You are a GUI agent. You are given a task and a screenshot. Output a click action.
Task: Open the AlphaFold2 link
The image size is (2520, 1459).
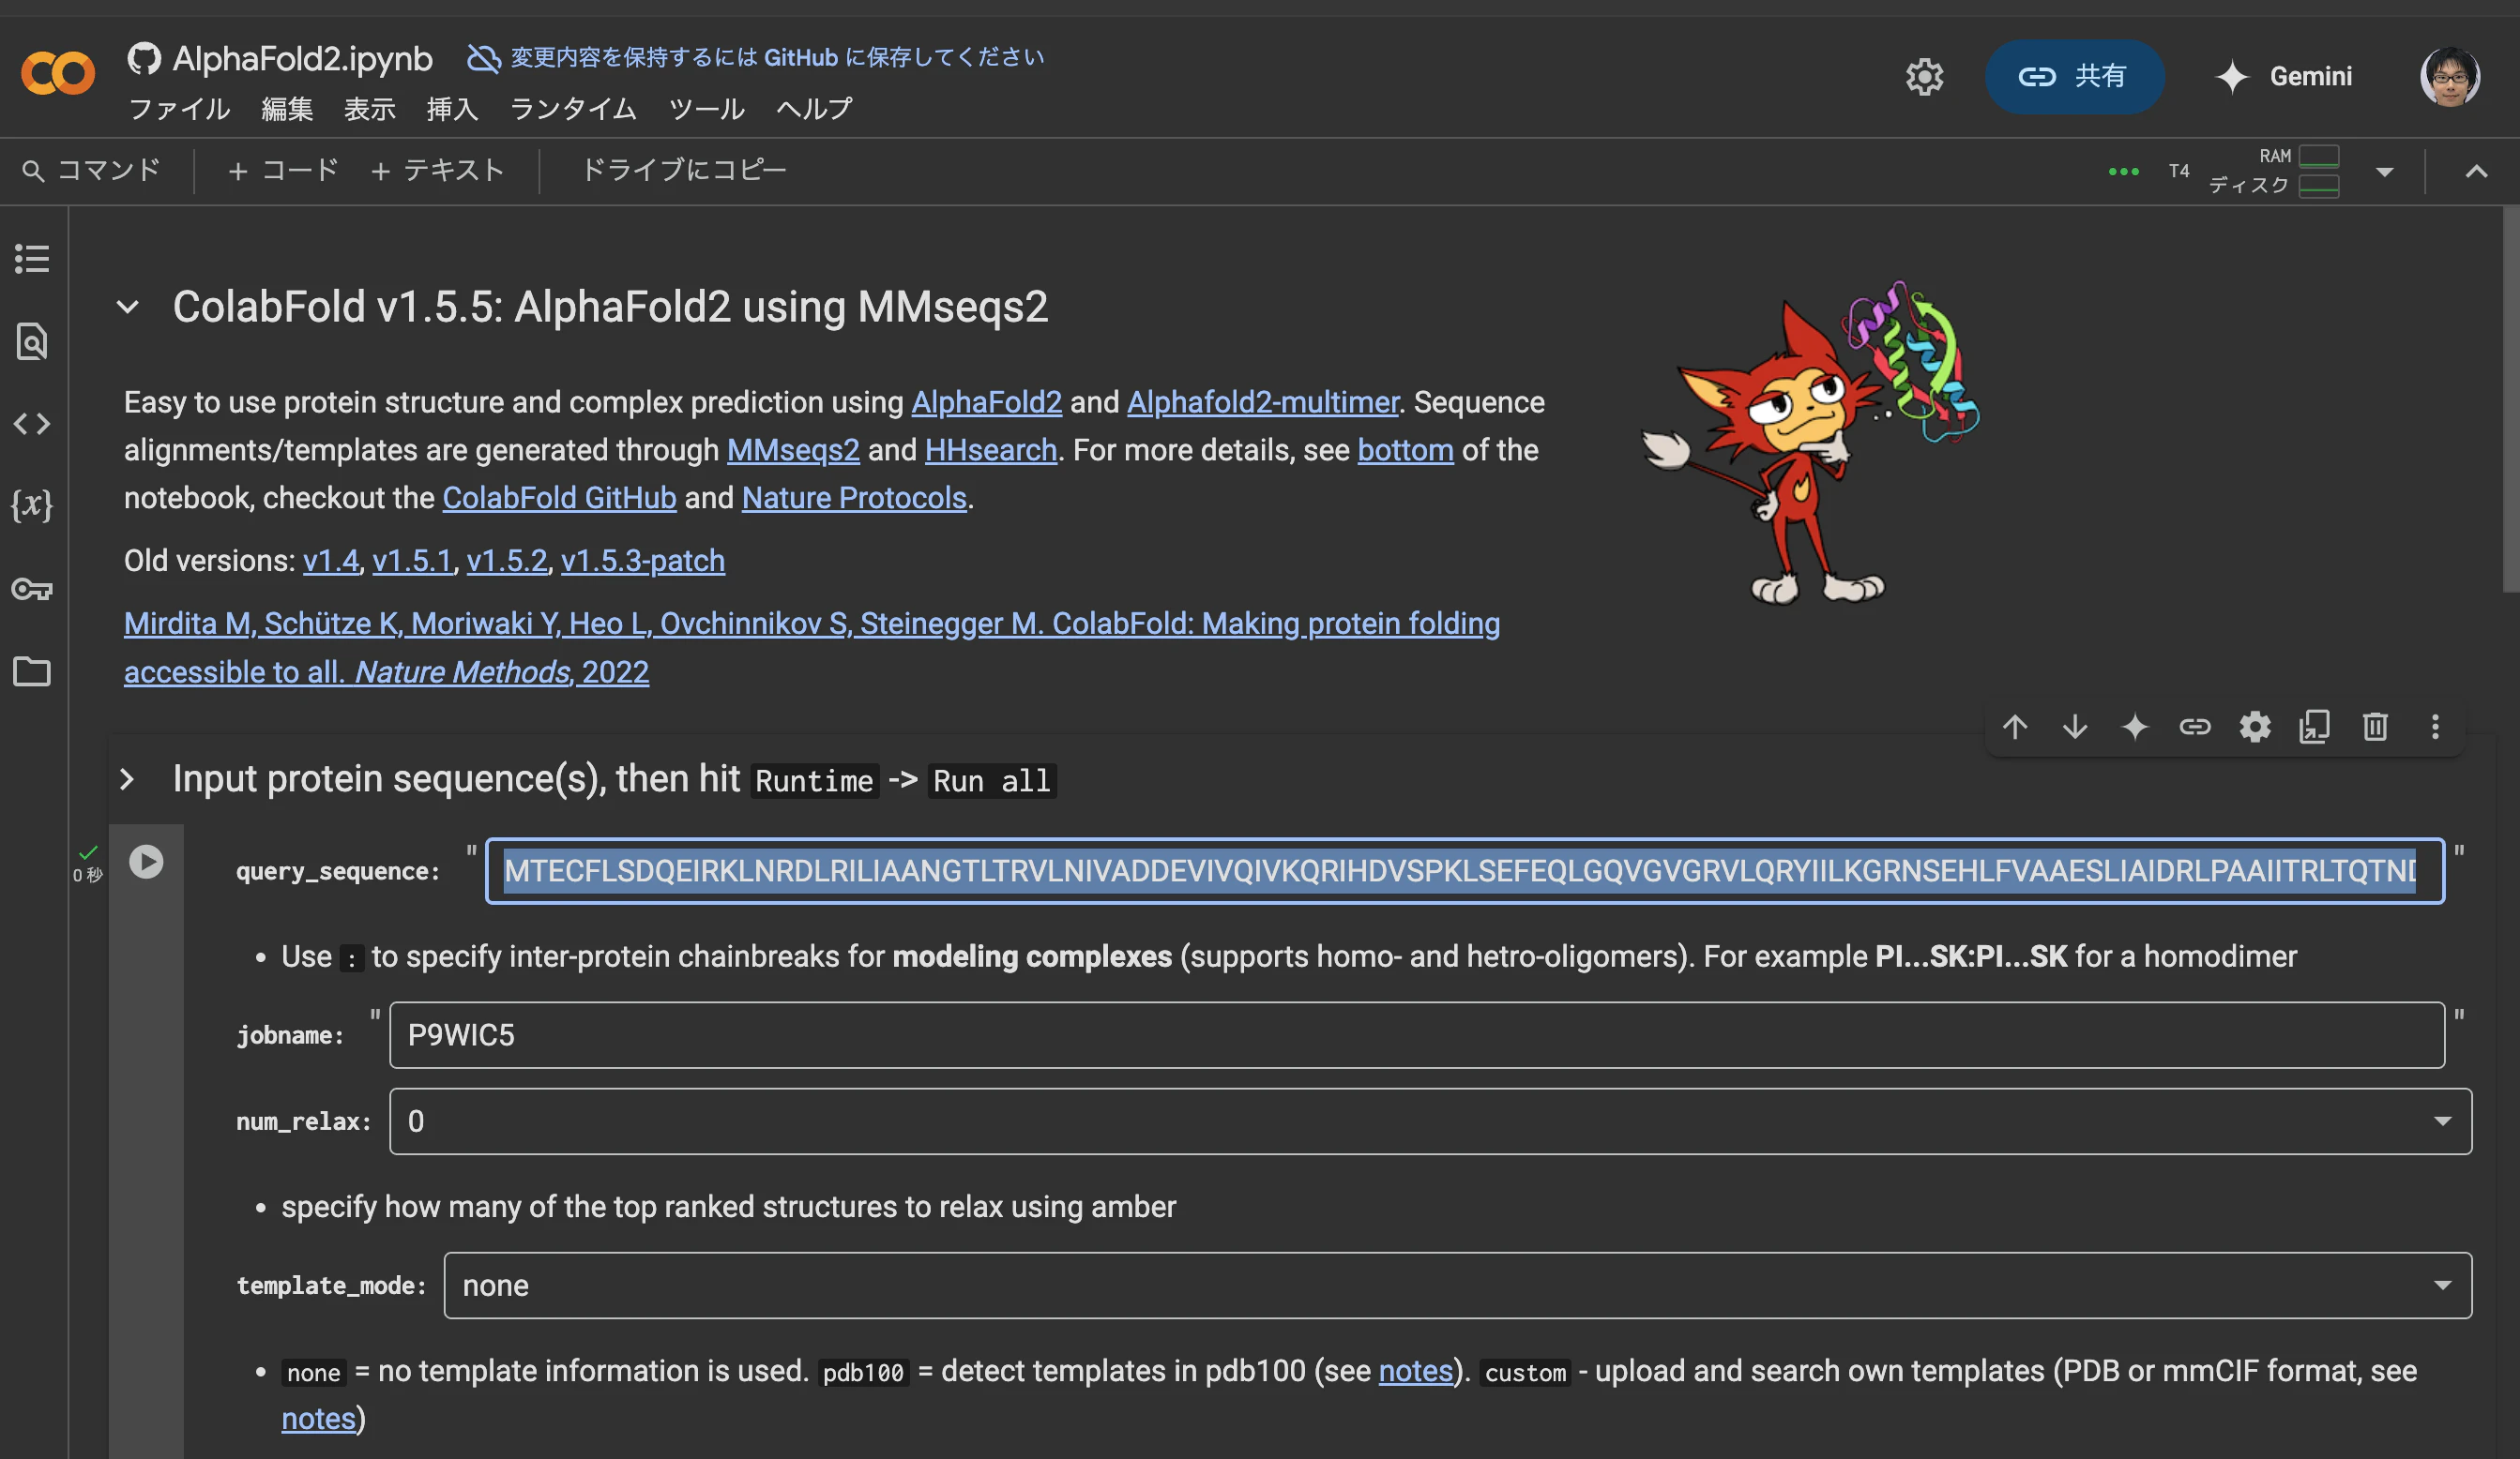pos(986,401)
